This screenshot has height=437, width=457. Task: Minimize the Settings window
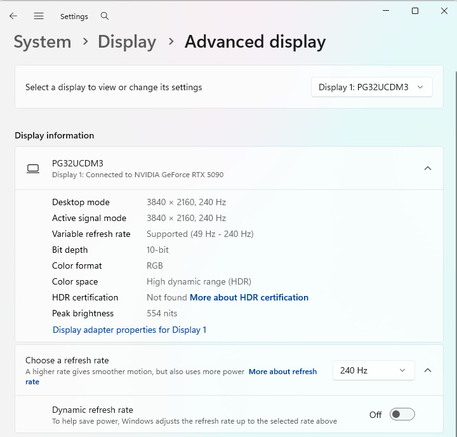click(386, 11)
